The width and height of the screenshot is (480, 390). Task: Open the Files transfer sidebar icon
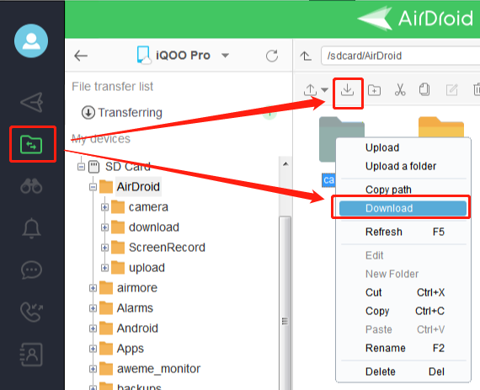pos(31,144)
